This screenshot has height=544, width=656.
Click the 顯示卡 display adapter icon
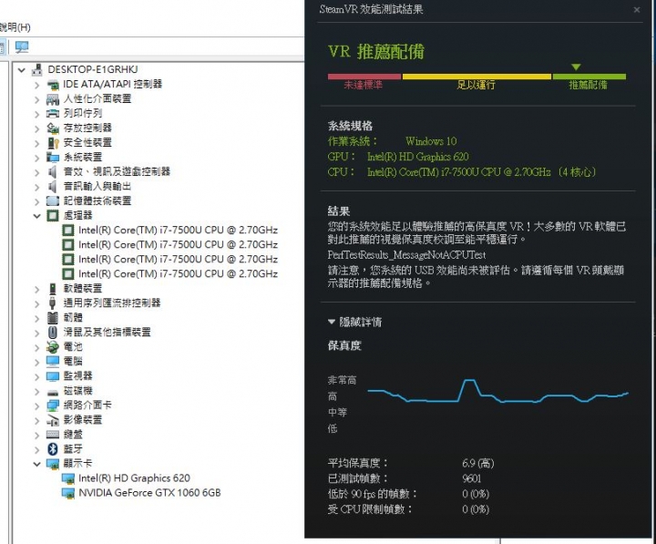point(53,464)
